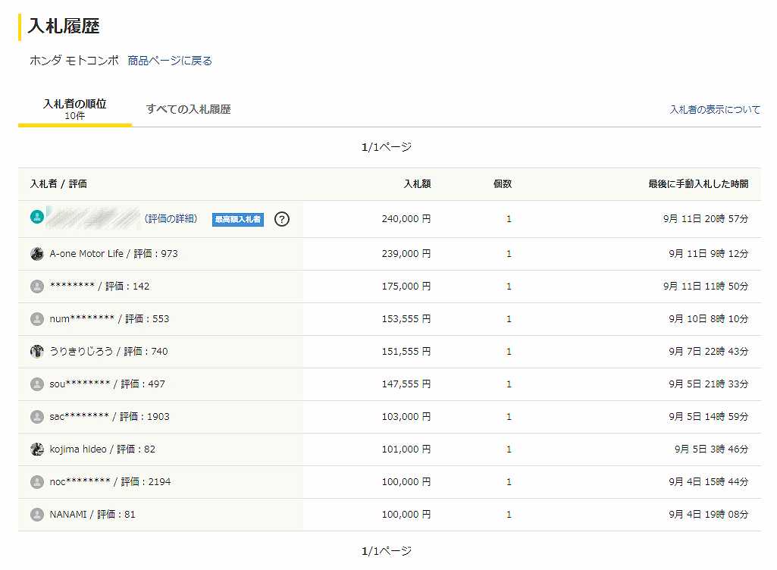The width and height of the screenshot is (777, 570).
Task: Click the 入札額 column header
Action: coord(417,184)
